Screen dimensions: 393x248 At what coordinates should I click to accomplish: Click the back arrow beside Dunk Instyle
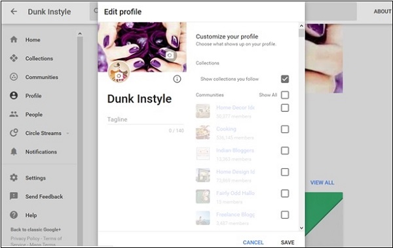point(14,11)
